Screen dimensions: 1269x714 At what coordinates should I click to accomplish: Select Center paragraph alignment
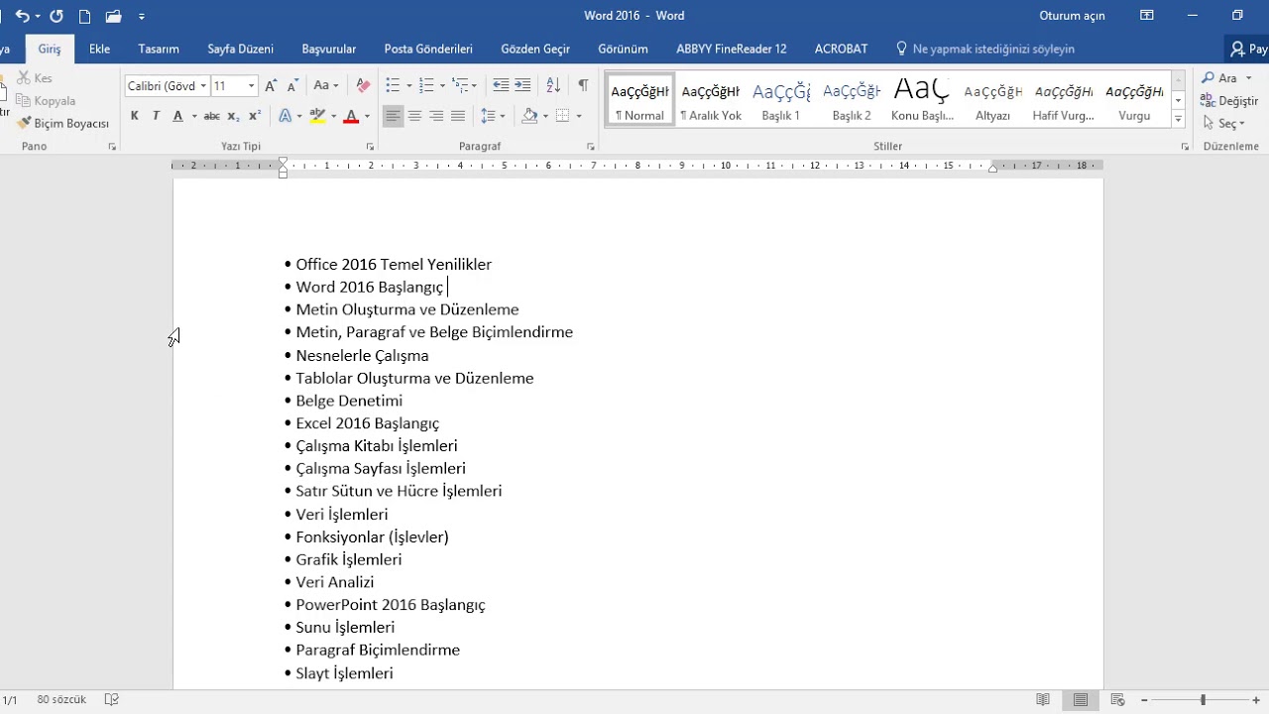pos(415,116)
